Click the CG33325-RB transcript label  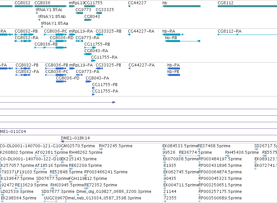point(108,31)
